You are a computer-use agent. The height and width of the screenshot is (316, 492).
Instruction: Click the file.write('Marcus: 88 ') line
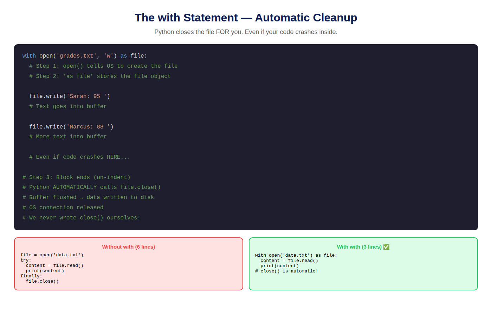coord(71,127)
